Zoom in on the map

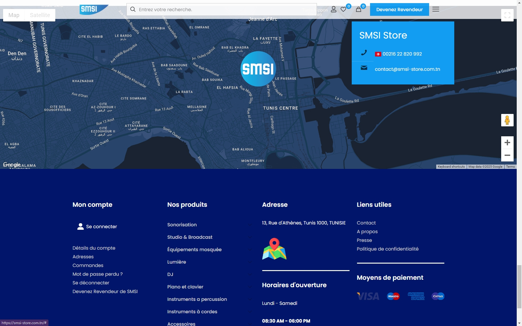coord(507,143)
